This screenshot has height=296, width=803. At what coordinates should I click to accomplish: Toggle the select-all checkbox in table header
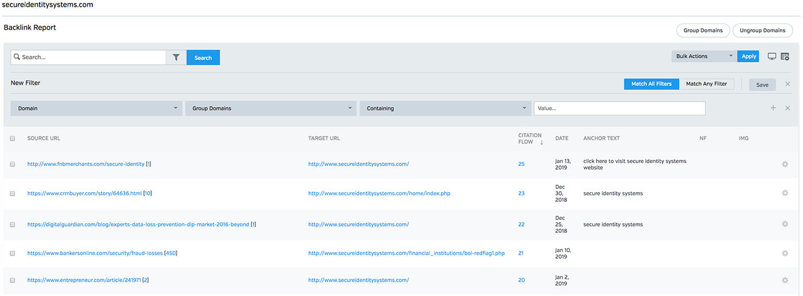(x=13, y=138)
